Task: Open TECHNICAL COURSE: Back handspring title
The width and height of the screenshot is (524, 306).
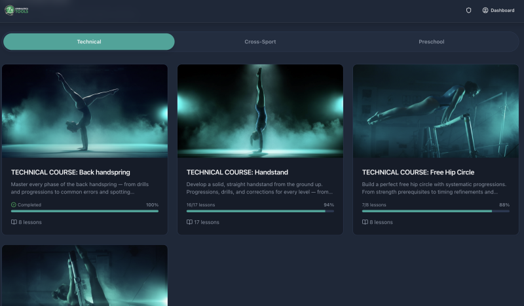Action: click(x=71, y=172)
